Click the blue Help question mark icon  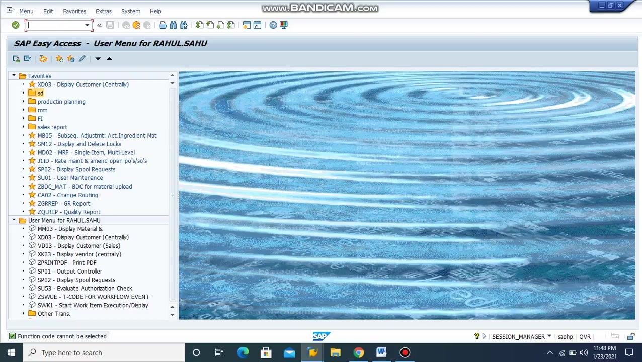pyautogui.click(x=273, y=25)
